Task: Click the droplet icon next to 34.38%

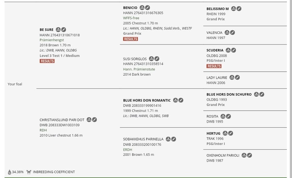Action: click(9, 172)
